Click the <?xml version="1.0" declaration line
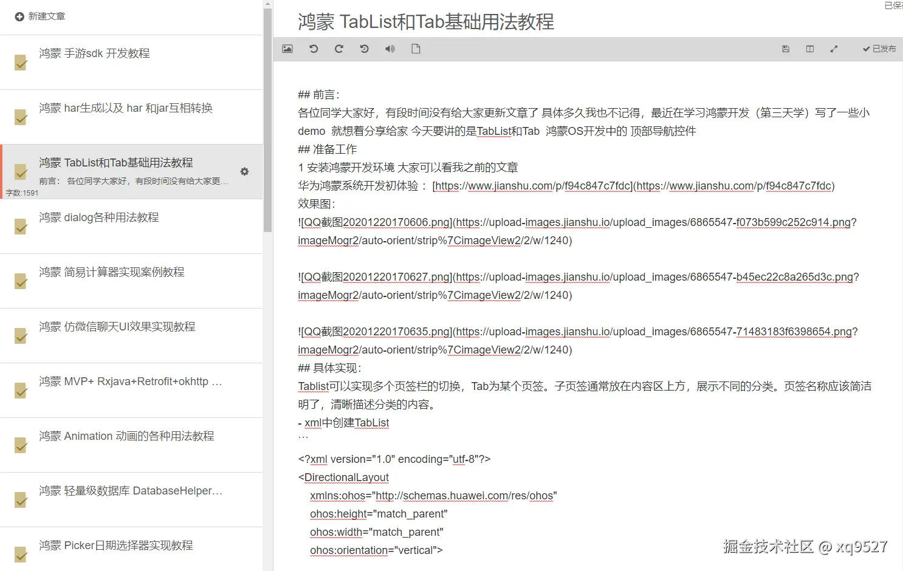The height and width of the screenshot is (571, 903). pos(394,459)
